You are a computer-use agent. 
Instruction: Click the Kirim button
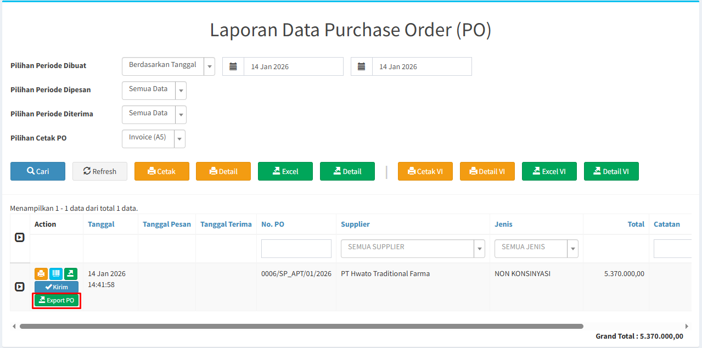pyautogui.click(x=57, y=287)
